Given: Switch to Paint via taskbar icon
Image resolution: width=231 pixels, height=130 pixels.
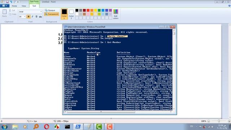Looking at the screenshot, I should coord(88,127).
